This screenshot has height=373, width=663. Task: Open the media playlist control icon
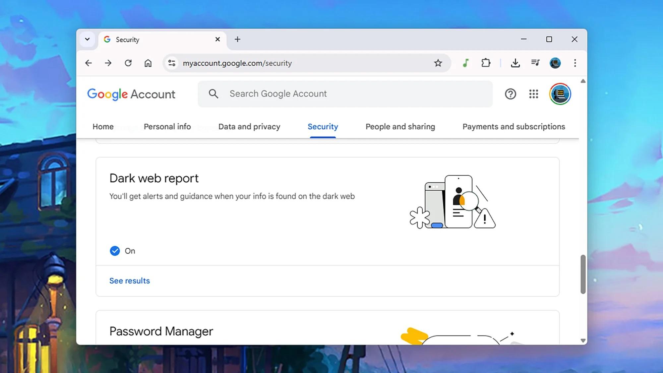pos(535,63)
